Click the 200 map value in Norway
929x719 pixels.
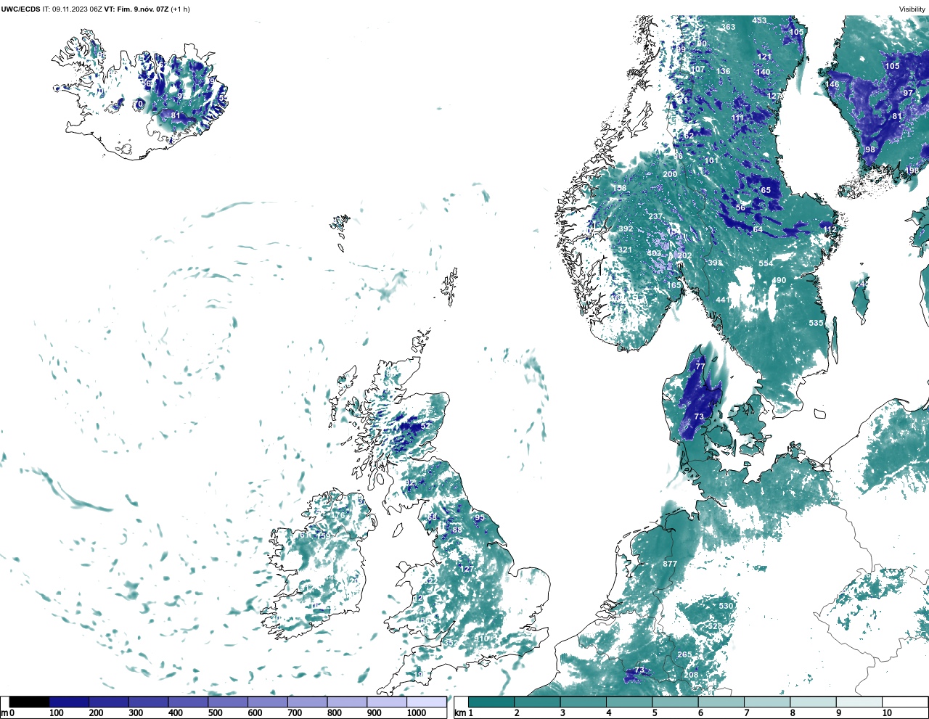click(x=670, y=174)
